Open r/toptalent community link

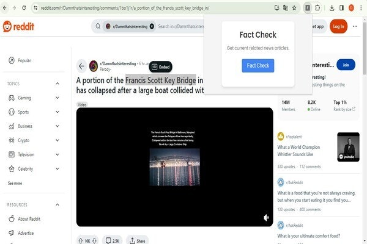point(294,137)
